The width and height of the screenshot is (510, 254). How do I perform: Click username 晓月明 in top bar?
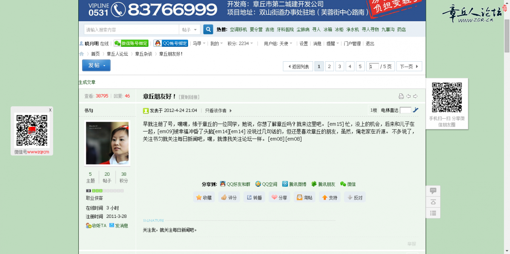click(91, 43)
